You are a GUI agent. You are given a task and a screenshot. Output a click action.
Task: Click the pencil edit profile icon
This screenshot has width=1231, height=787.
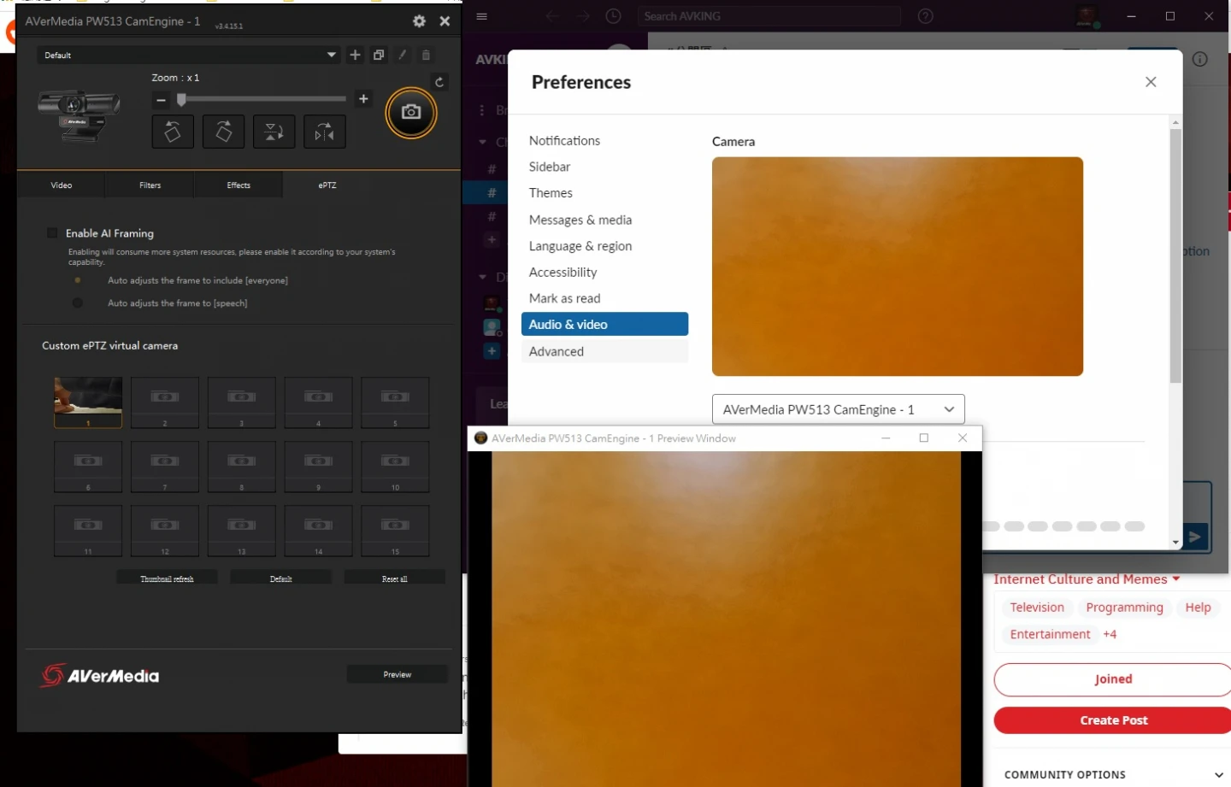point(403,55)
